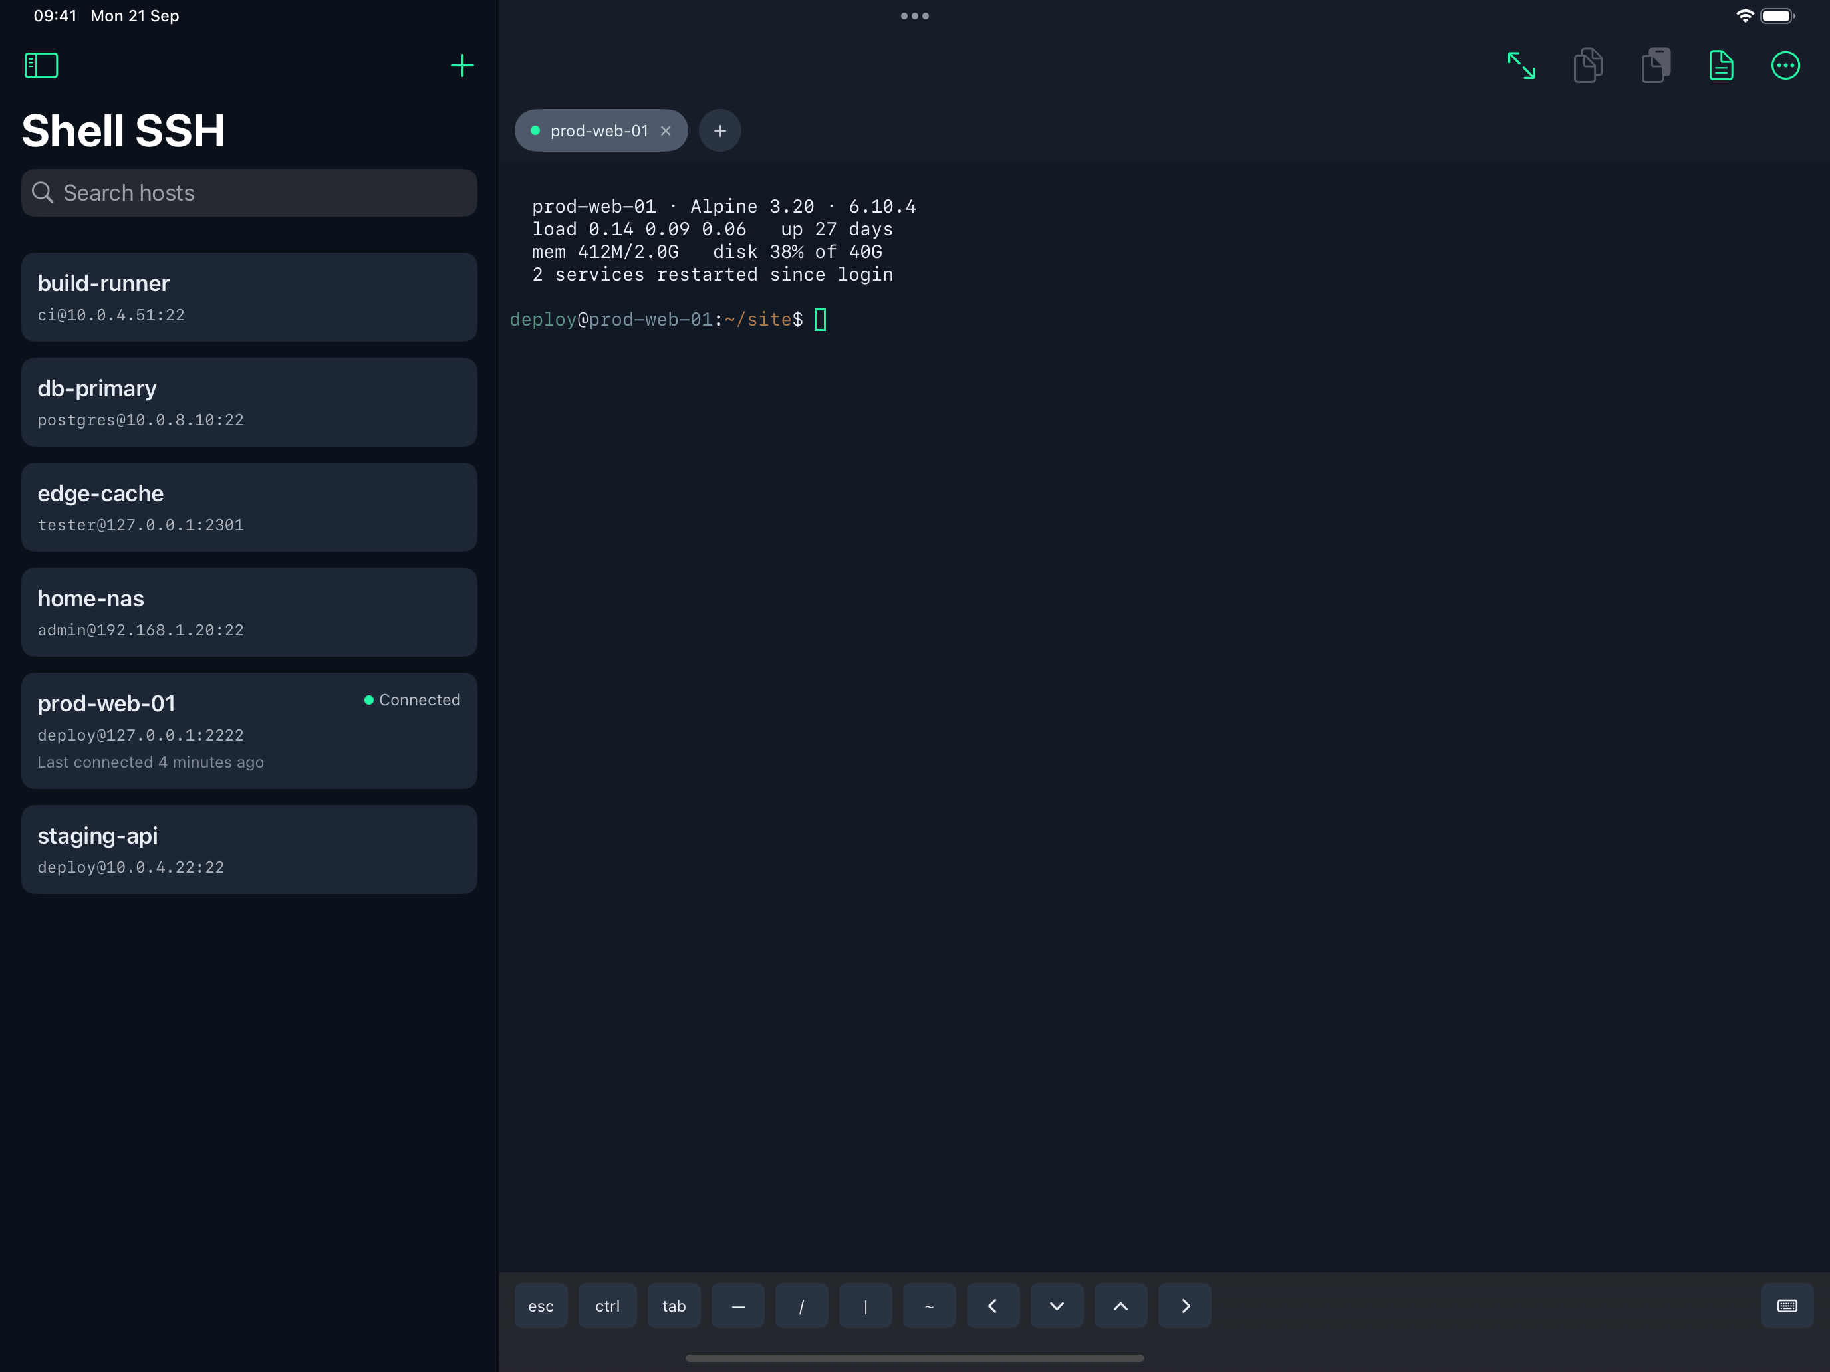Open the staging-api host
Image resolution: width=1830 pixels, height=1372 pixels.
(x=249, y=850)
